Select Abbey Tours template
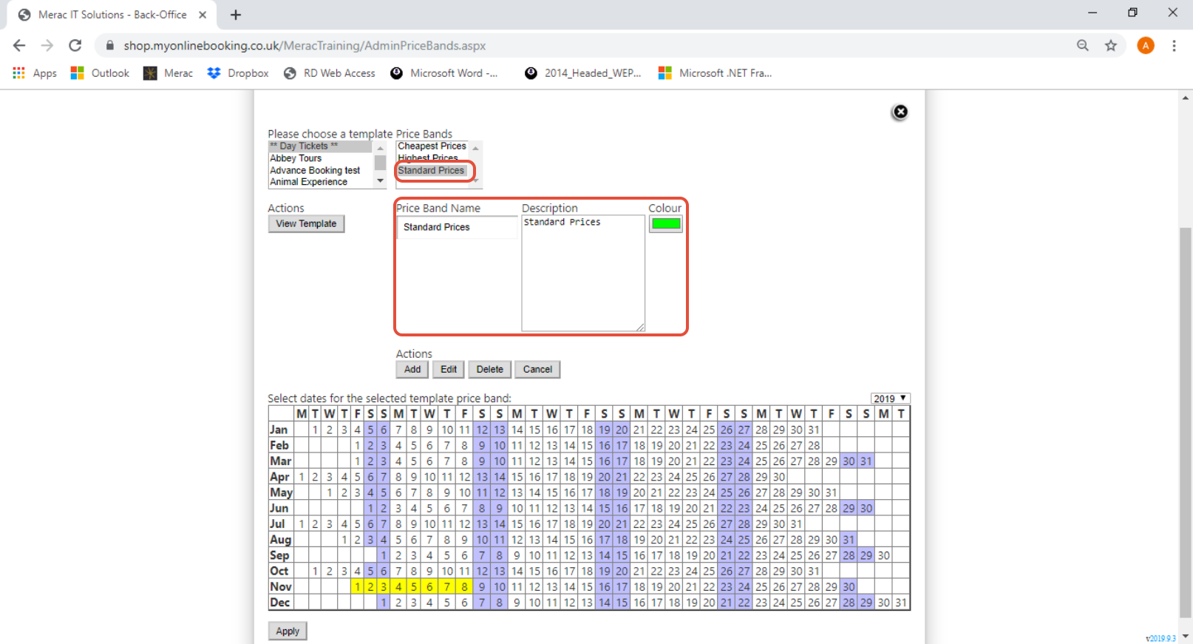 296,158
